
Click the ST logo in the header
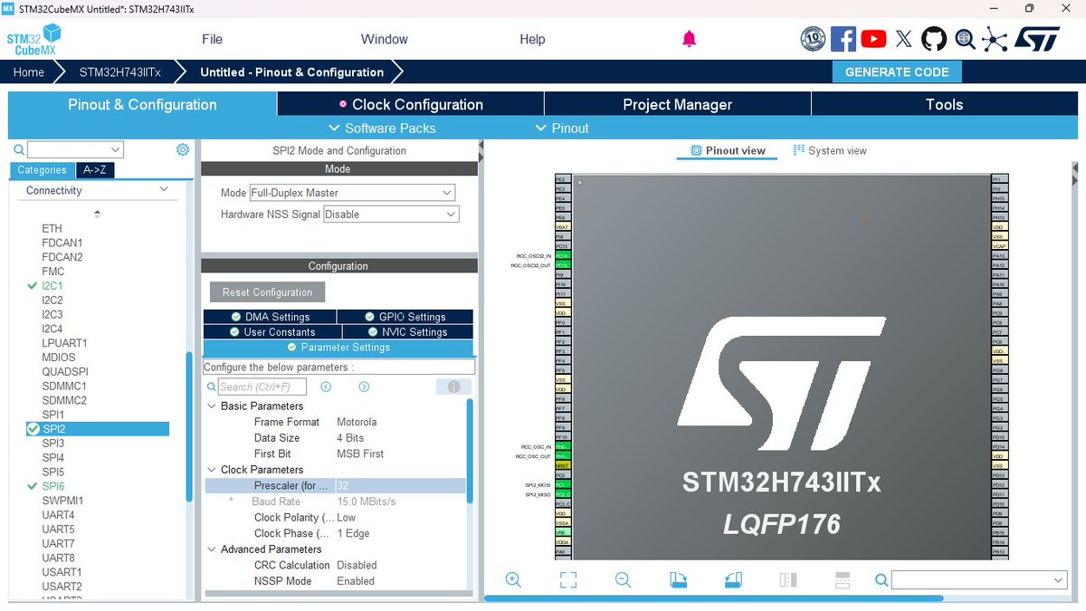(1036, 39)
